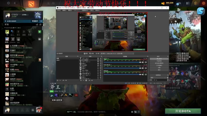This screenshot has height=116, width=207.
Task: Click the shards balance 203,230
Action: pos(169,3)
